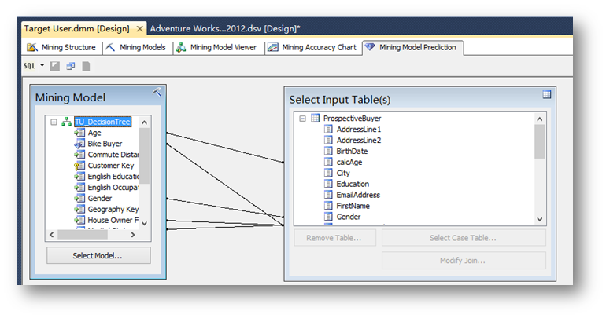Click the Modify Join button
The height and width of the screenshot is (318, 606).
click(464, 261)
